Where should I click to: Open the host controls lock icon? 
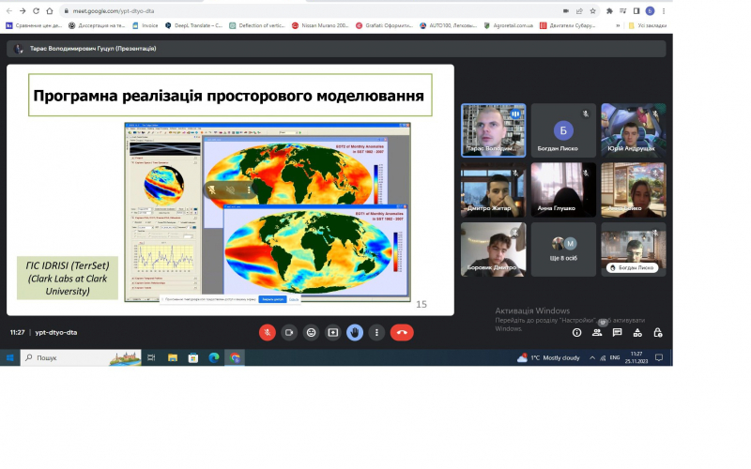[658, 333]
